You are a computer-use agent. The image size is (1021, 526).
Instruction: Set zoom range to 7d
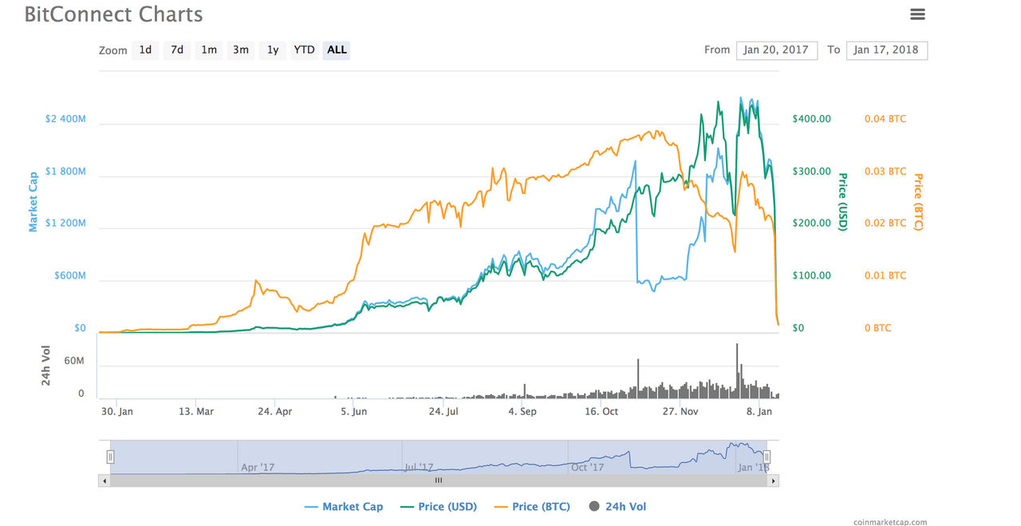click(177, 50)
